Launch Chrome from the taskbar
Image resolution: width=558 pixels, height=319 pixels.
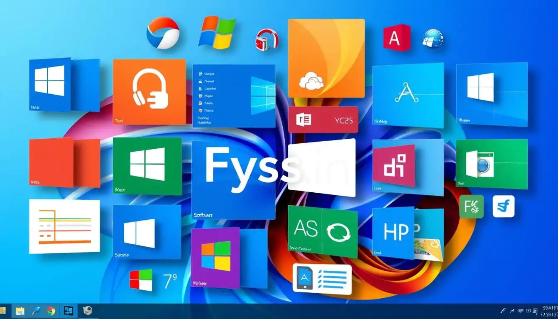(51, 311)
